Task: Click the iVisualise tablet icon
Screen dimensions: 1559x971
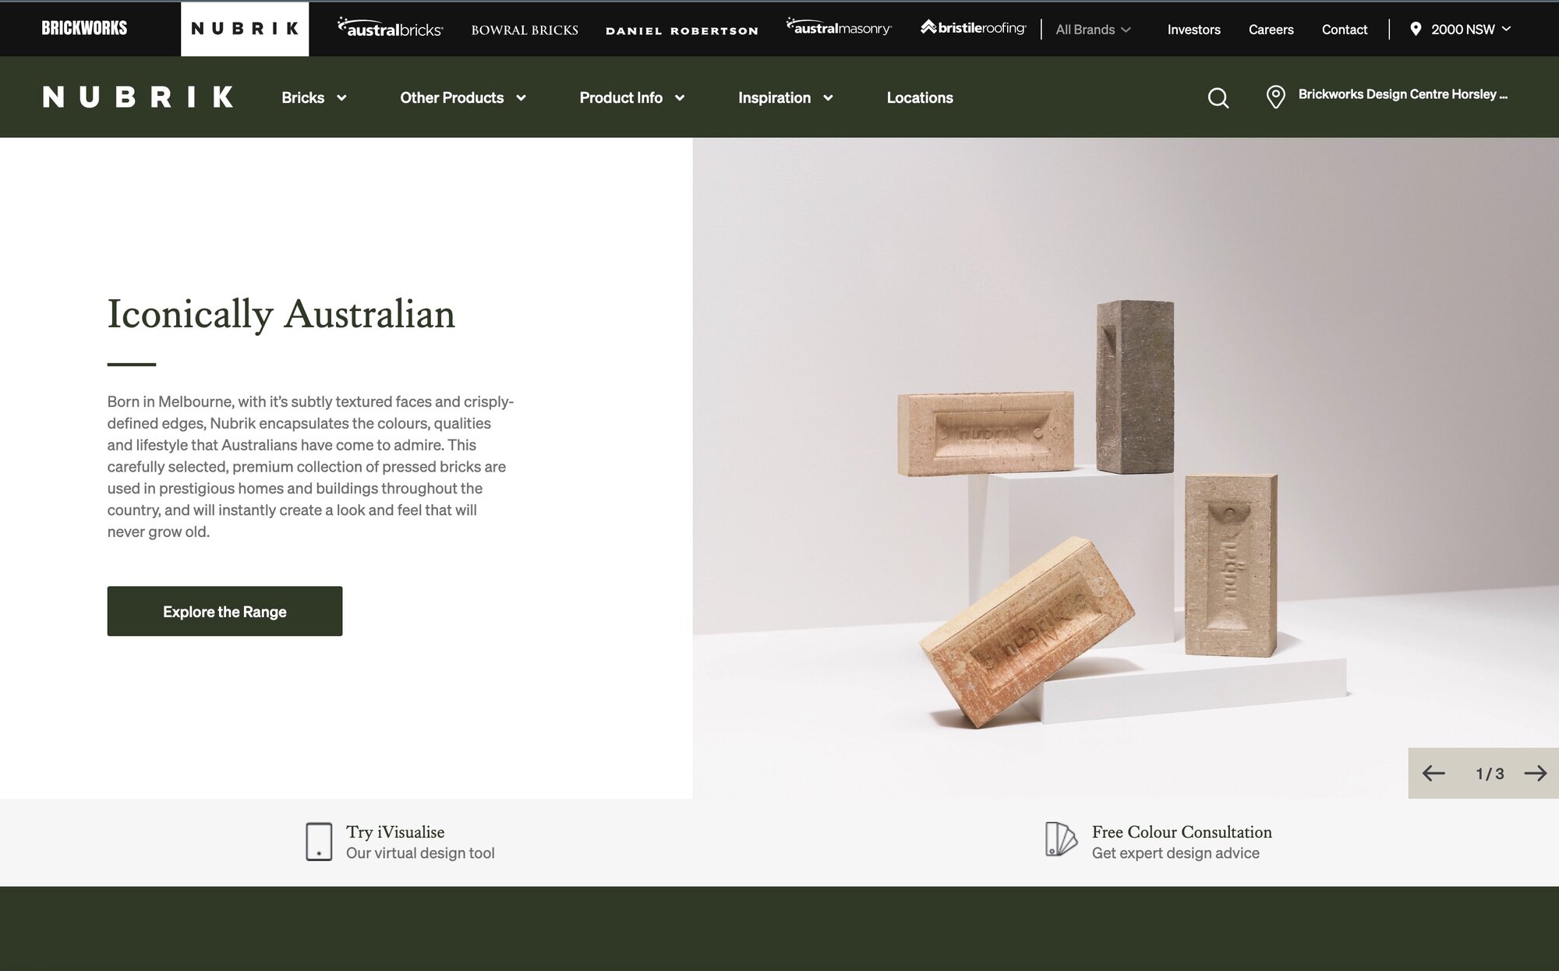Action: coord(319,842)
